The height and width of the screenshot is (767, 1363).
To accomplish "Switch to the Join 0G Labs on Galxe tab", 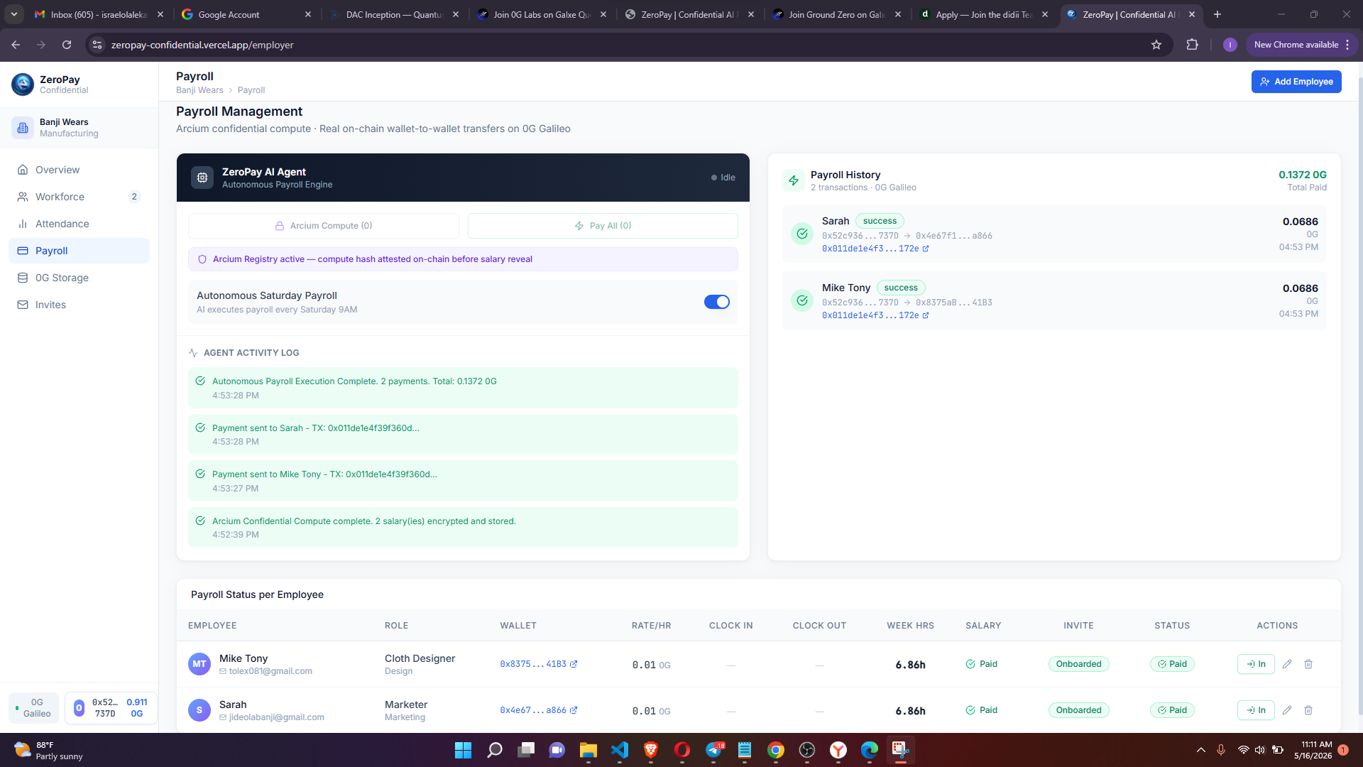I will pyautogui.click(x=542, y=14).
